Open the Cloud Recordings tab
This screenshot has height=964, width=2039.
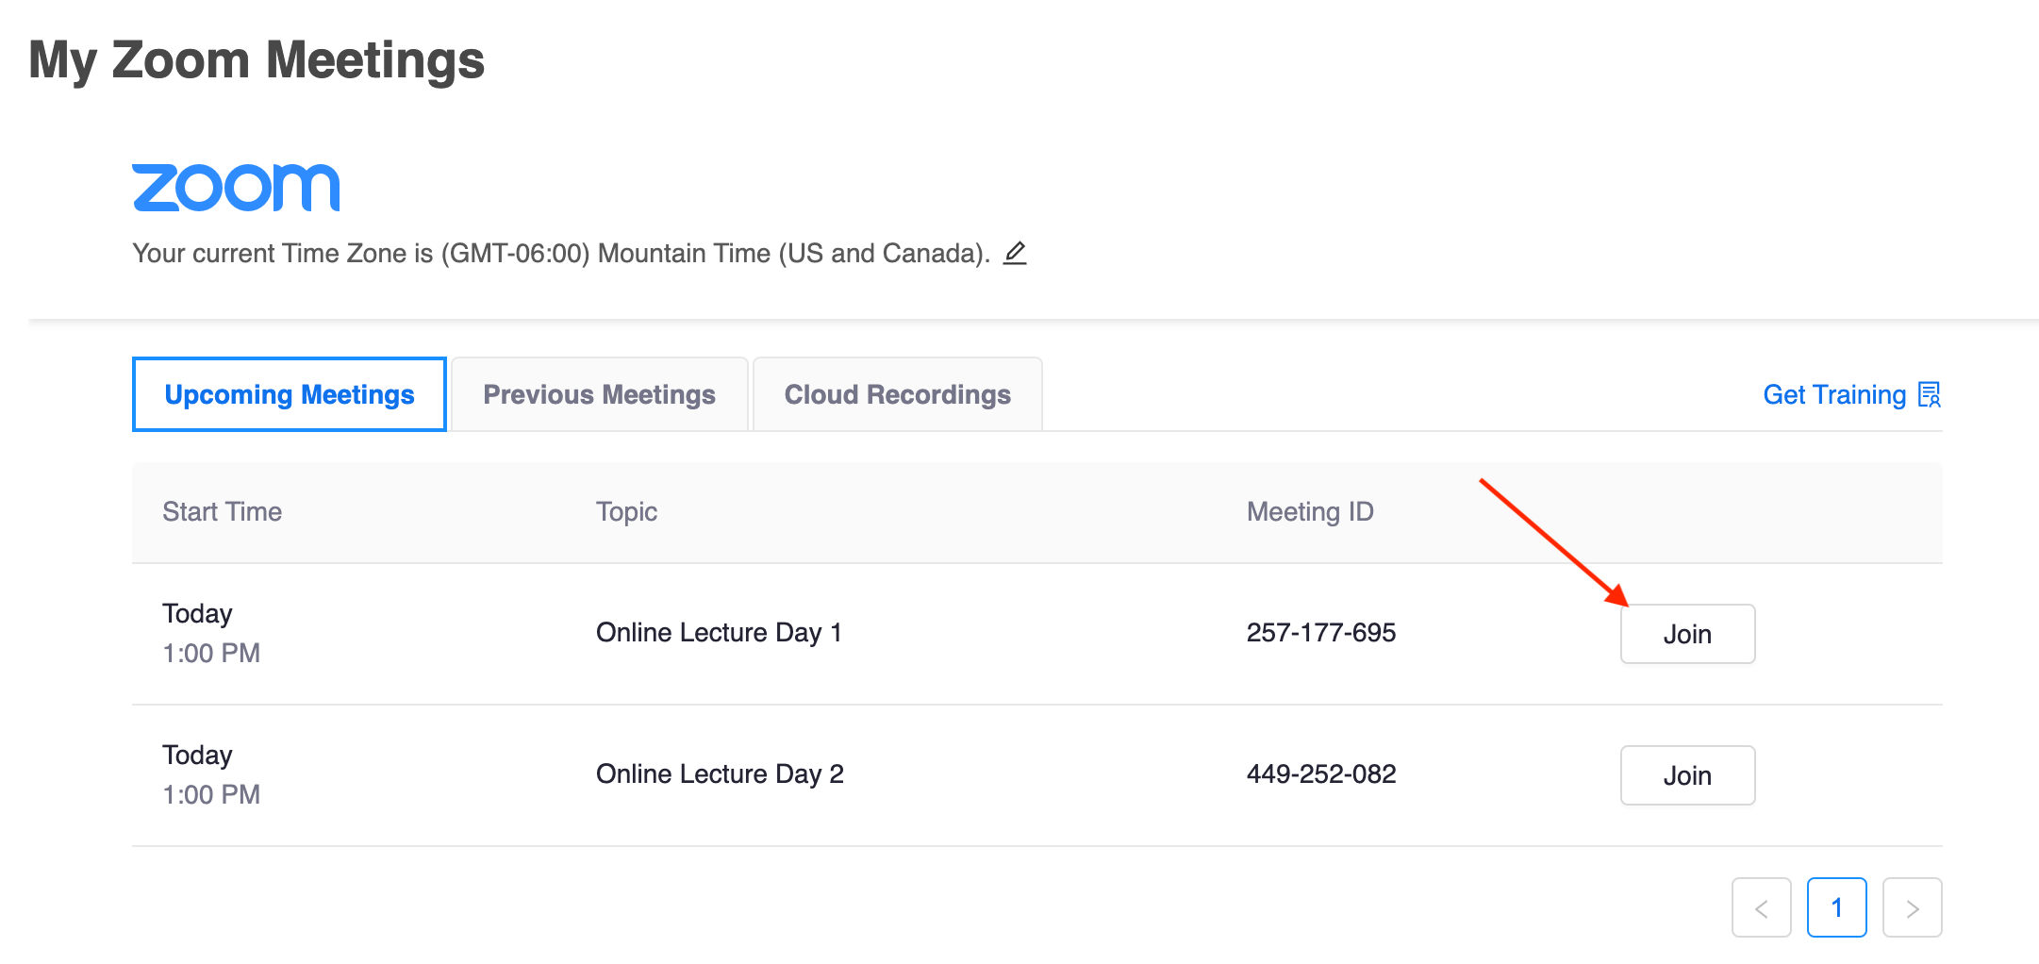[898, 394]
